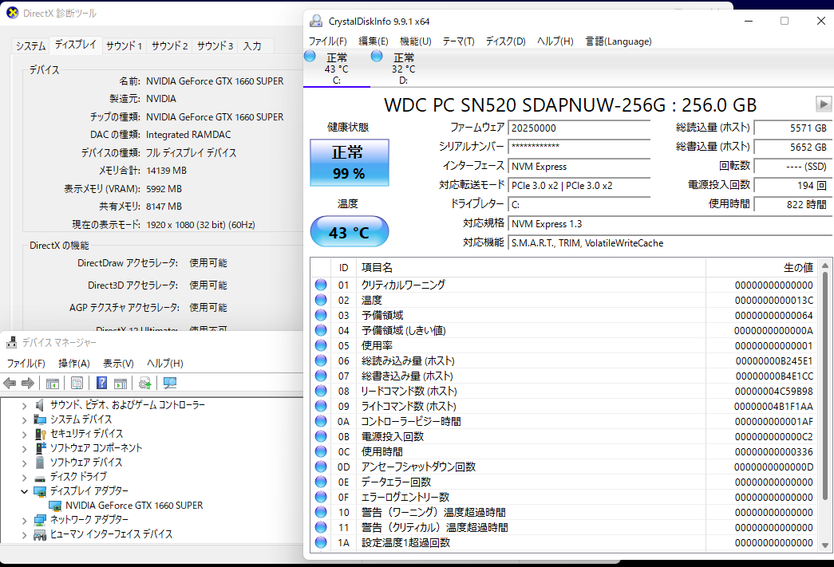Viewport: 834px width, 567px height.
Task: Expand セキュリティ デバイス node
Action: pyautogui.click(x=24, y=434)
